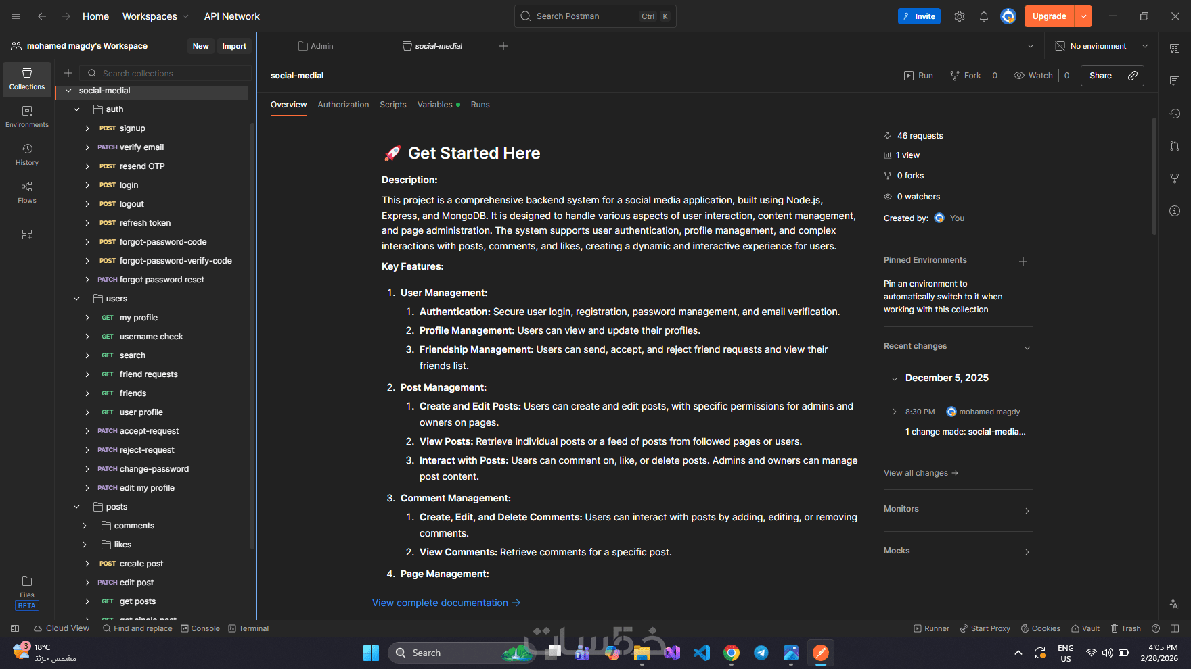Click the user avatar in the header
Screen dimensions: 1191x669
coord(1008,16)
